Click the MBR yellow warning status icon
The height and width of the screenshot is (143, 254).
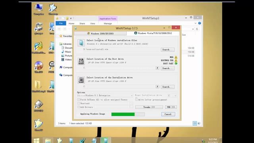[176, 57]
